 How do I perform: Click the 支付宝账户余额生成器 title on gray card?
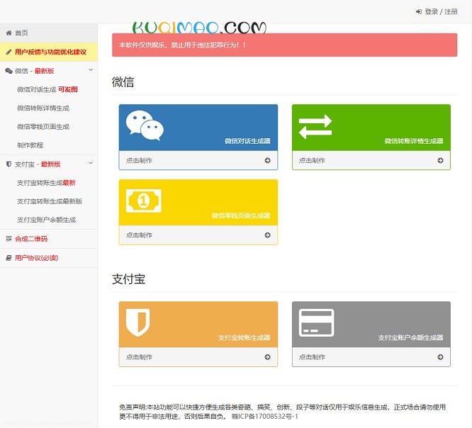click(x=410, y=338)
